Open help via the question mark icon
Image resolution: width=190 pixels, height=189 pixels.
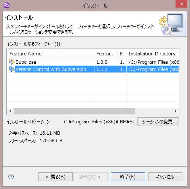coord(11,176)
